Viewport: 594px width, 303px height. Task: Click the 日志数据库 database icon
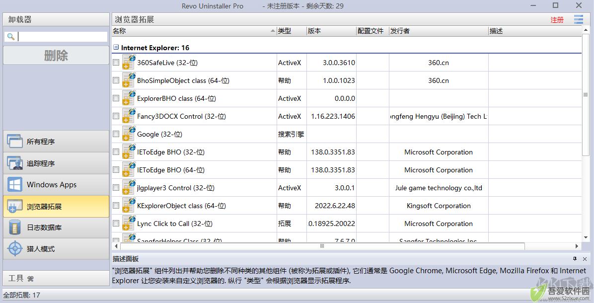pos(15,227)
